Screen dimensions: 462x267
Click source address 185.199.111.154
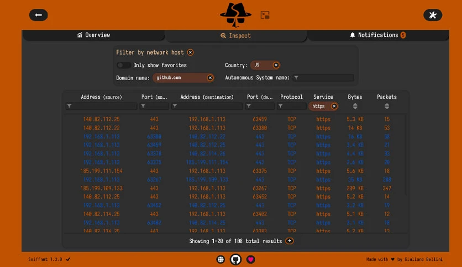click(x=101, y=171)
